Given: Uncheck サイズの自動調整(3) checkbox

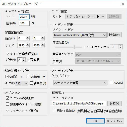Looking at the screenshot, I should 8,54.
